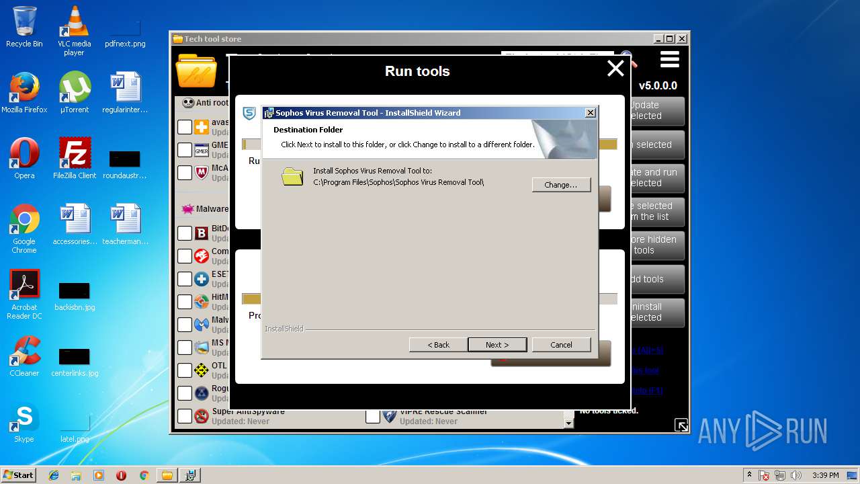Click the BitDefender B icon

(202, 233)
